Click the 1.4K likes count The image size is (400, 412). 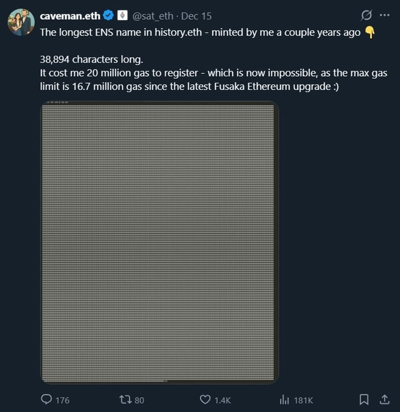[222, 400]
